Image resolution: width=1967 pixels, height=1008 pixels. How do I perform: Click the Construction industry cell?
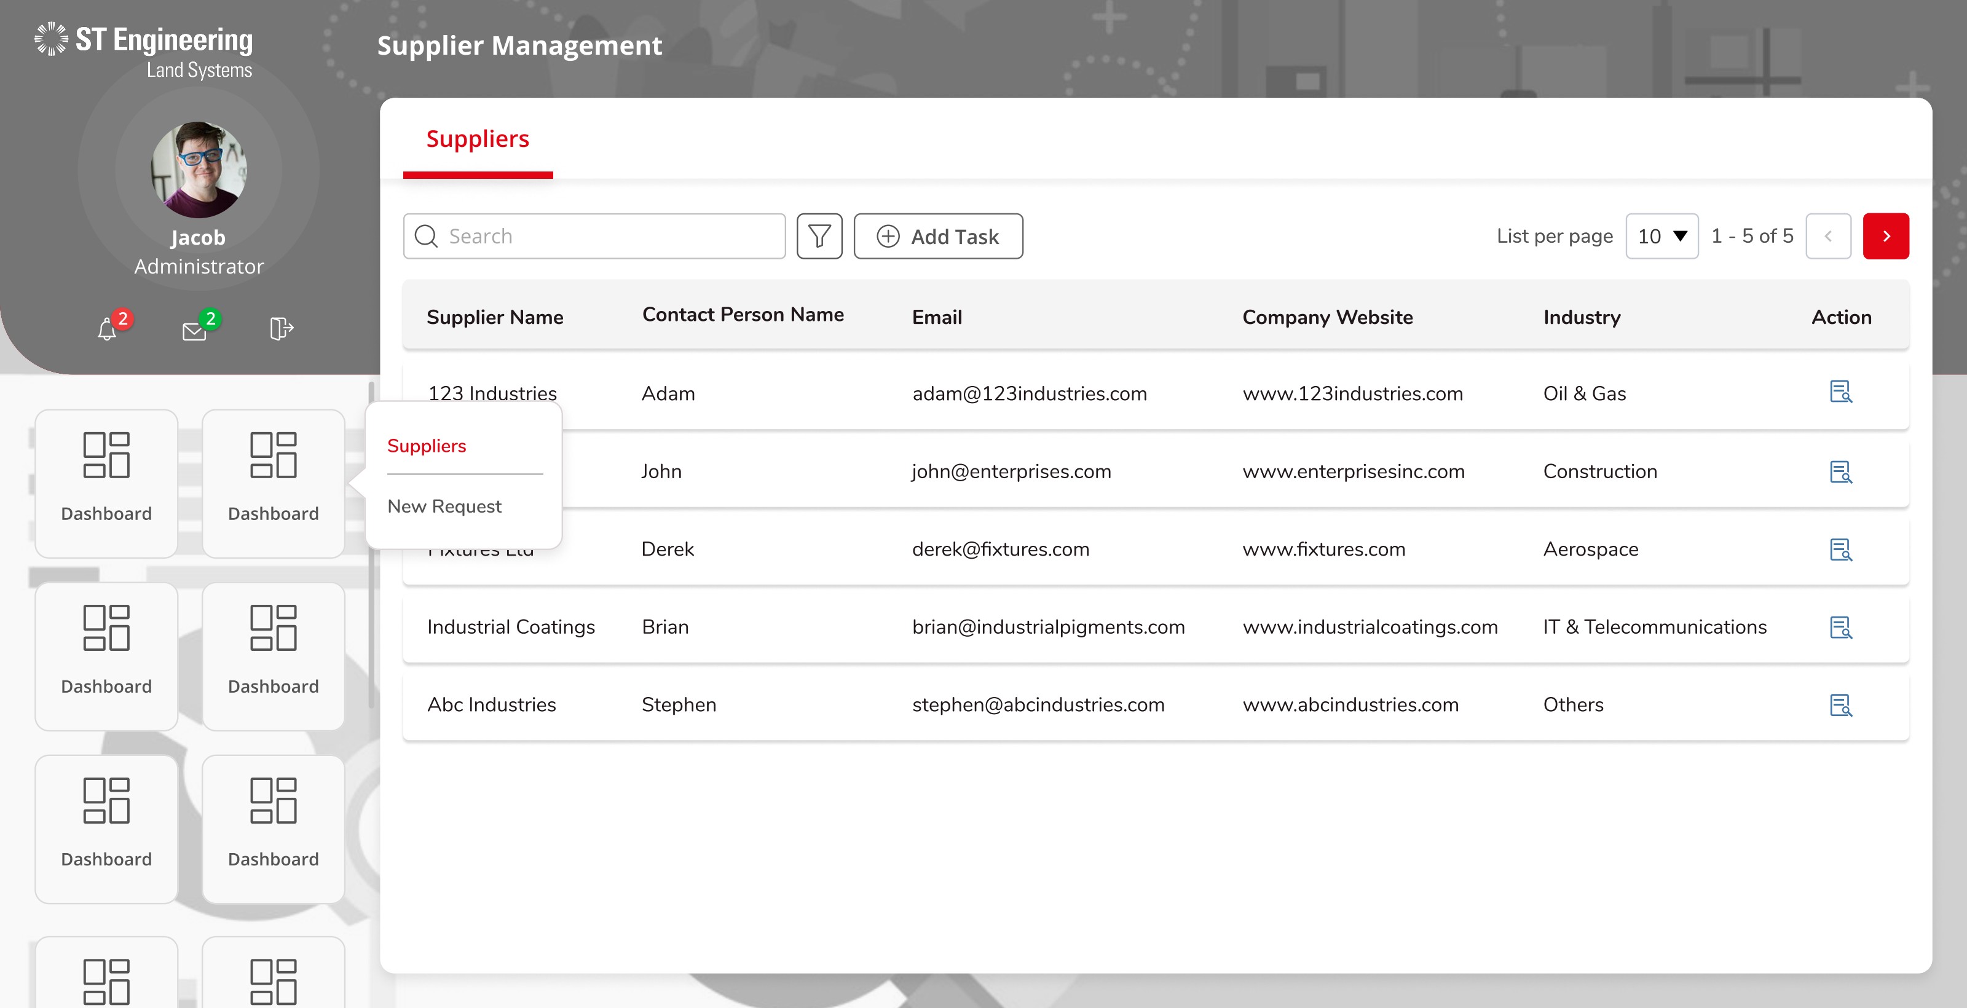pos(1599,471)
